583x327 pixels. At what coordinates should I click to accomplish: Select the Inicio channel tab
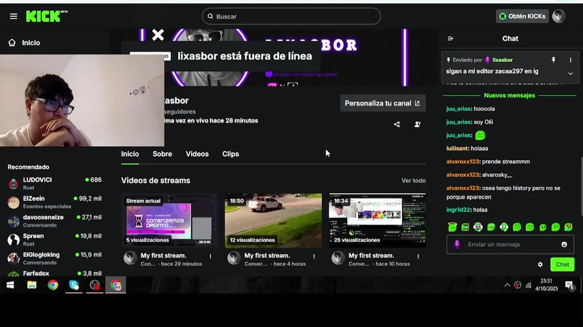tap(130, 154)
